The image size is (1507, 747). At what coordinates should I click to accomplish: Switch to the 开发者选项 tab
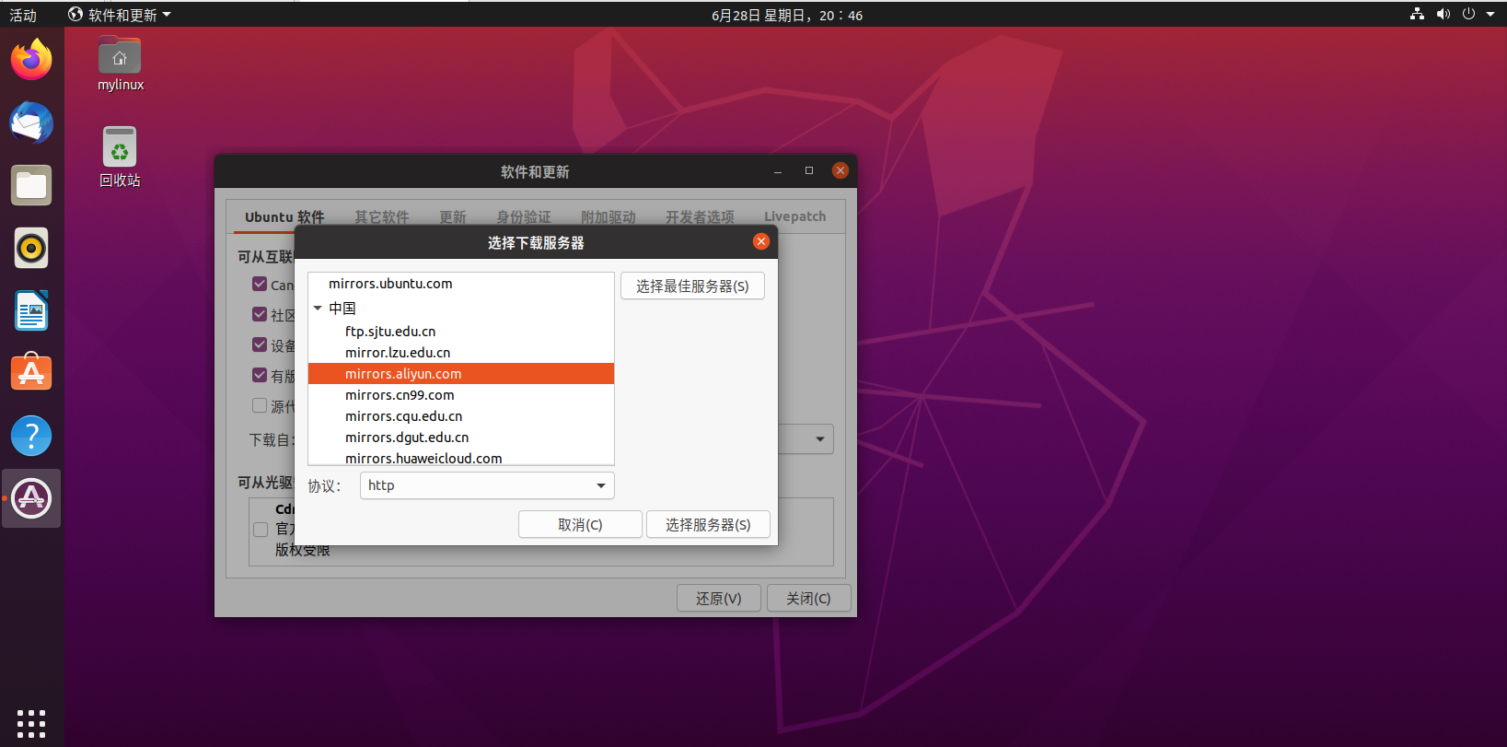pyautogui.click(x=700, y=217)
